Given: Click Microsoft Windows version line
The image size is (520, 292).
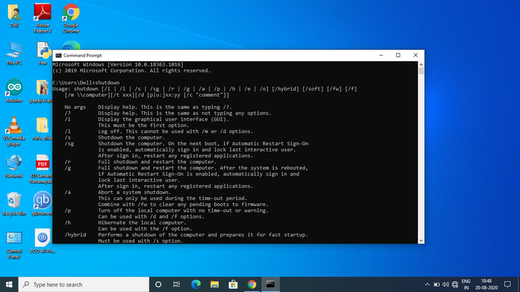Looking at the screenshot, I should 118,64.
